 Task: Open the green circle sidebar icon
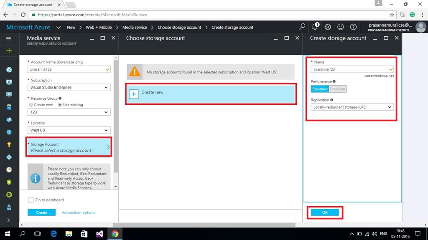coord(9,195)
